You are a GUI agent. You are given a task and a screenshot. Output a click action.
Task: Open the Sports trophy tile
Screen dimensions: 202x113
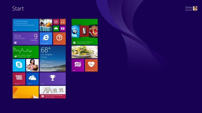(x=52, y=78)
